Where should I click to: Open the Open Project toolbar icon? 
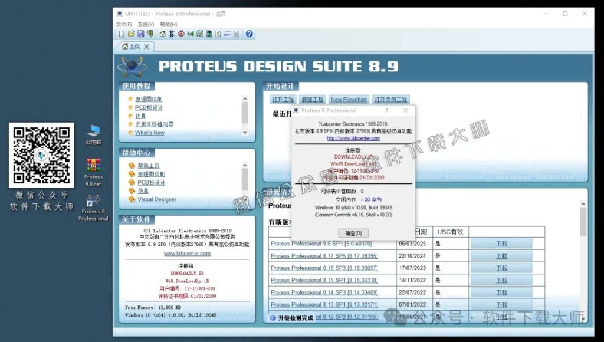132,34
